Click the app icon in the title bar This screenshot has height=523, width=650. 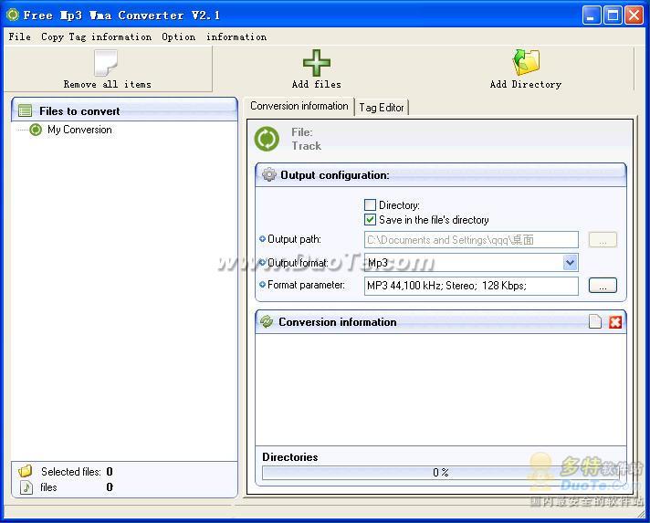[13, 15]
